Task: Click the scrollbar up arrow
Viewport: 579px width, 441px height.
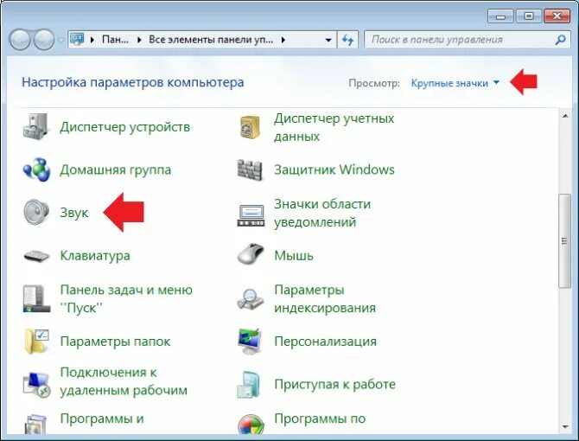Action: [565, 116]
